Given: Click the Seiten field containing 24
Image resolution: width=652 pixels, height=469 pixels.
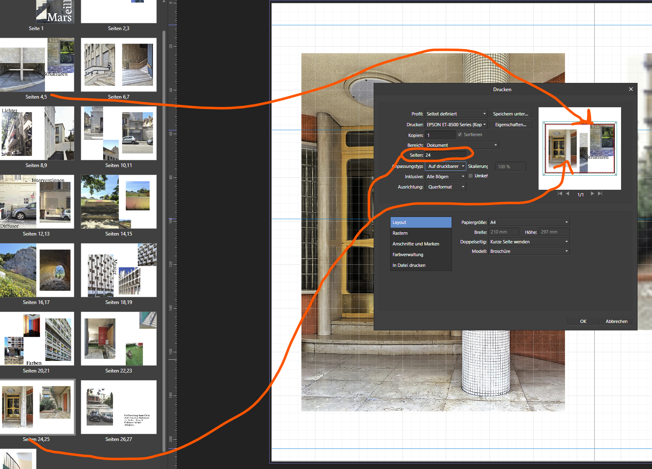Looking at the screenshot, I should click(445, 155).
